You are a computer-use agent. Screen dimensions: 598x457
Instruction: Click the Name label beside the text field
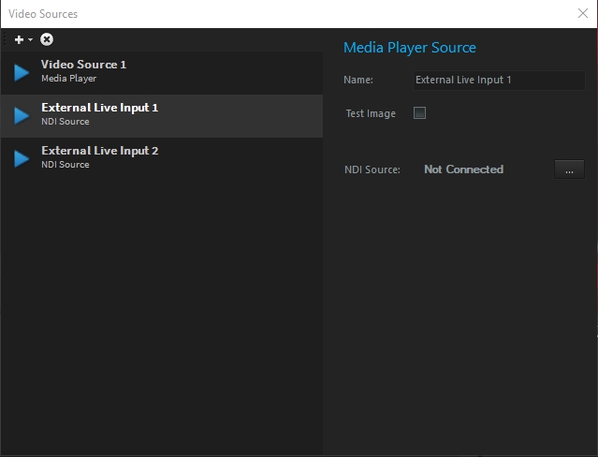pos(357,81)
